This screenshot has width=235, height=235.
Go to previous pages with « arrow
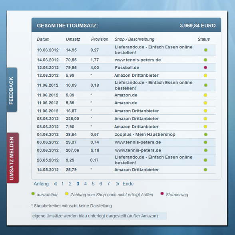click(56, 184)
